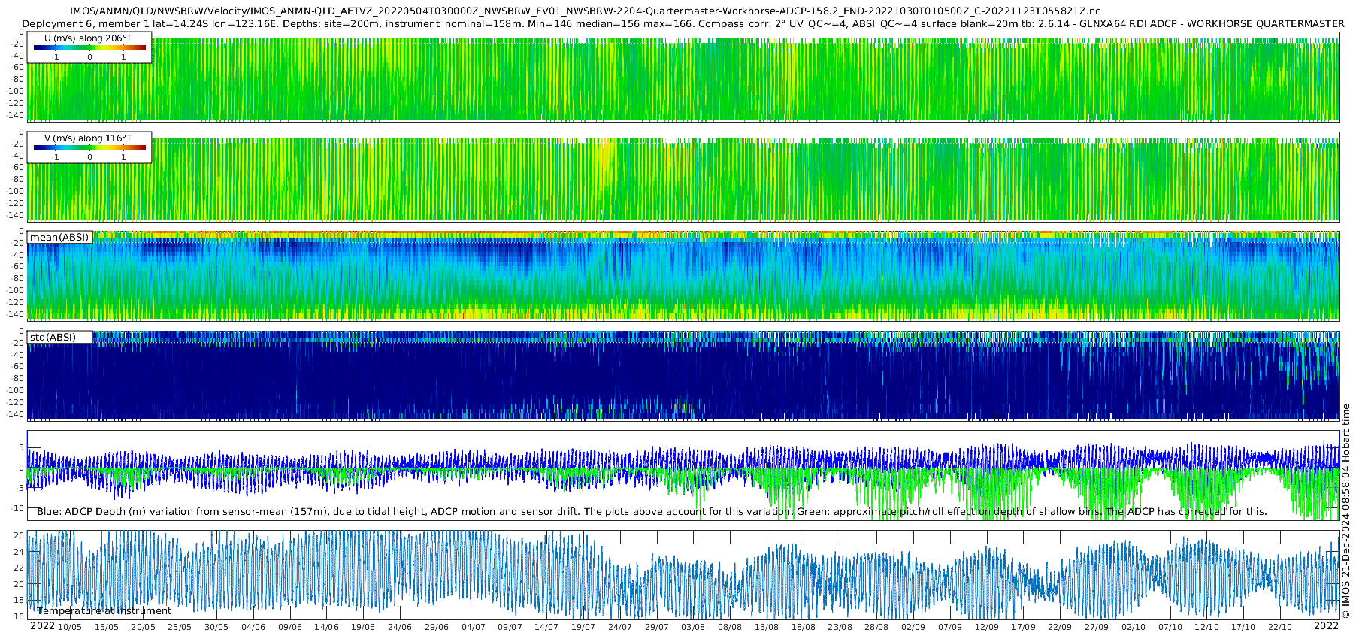This screenshot has width=1353, height=639.
Task: Click the '08/08' date tick label
Action: click(x=730, y=627)
